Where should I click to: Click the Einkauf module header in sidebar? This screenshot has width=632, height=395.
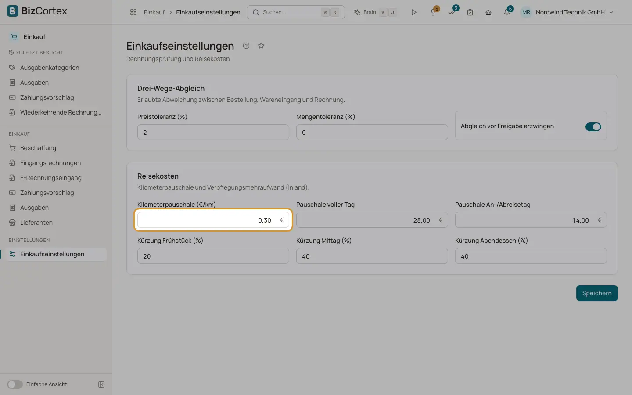tap(34, 37)
